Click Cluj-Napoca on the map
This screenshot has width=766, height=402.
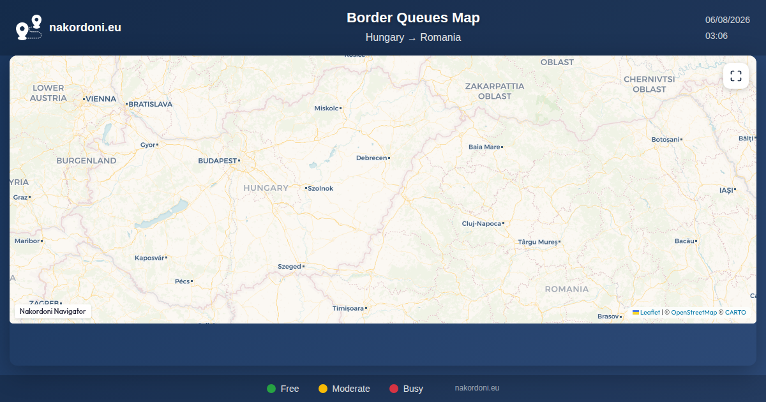483,223
